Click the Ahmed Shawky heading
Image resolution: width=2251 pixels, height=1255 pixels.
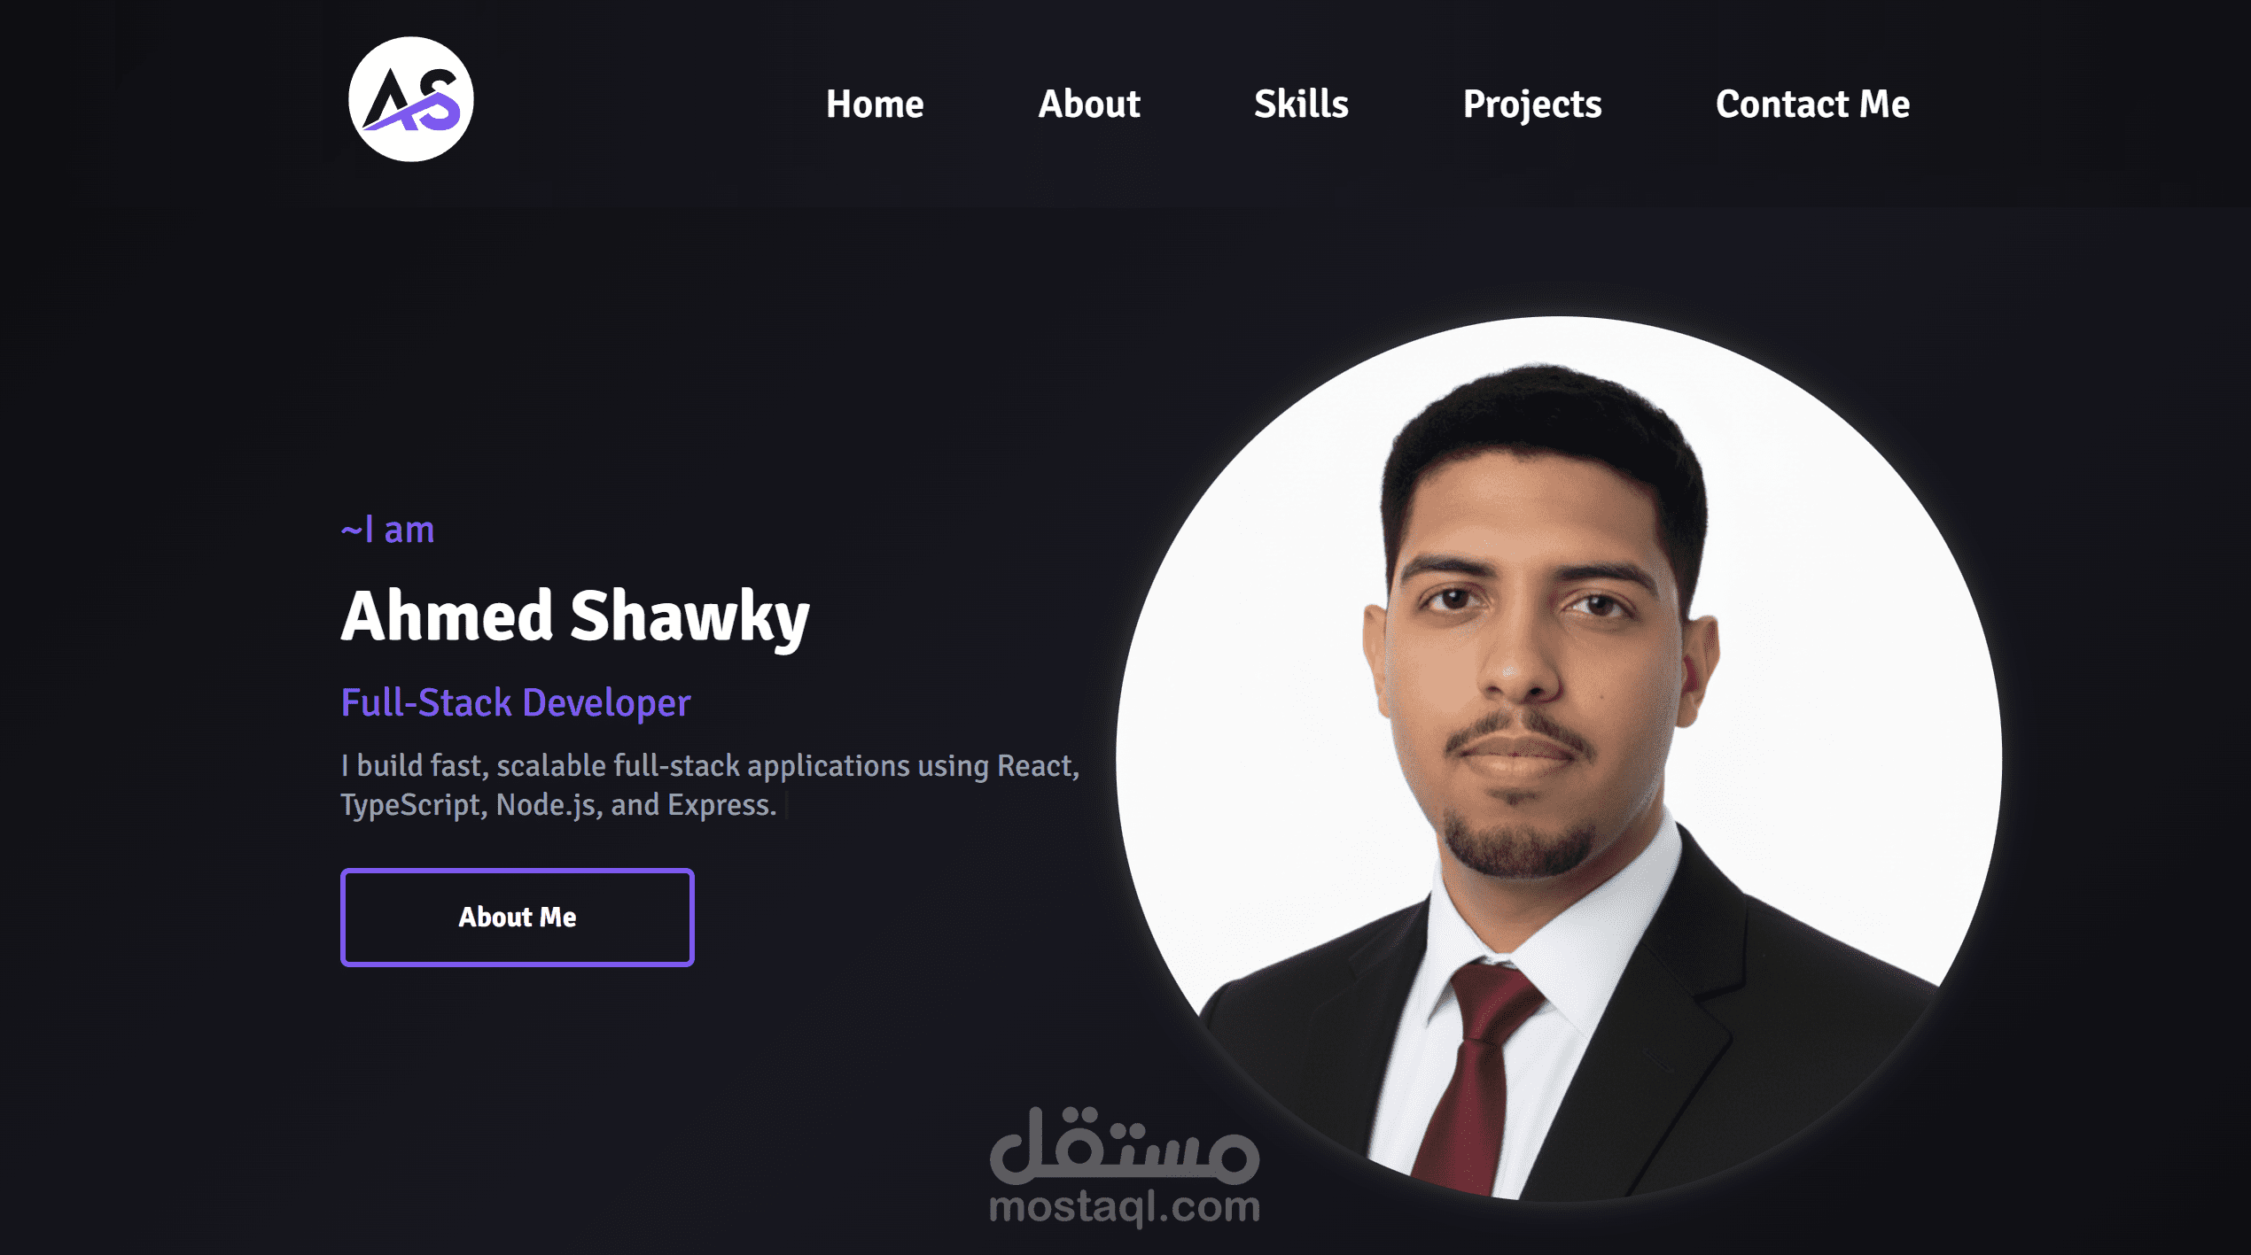pos(575,616)
